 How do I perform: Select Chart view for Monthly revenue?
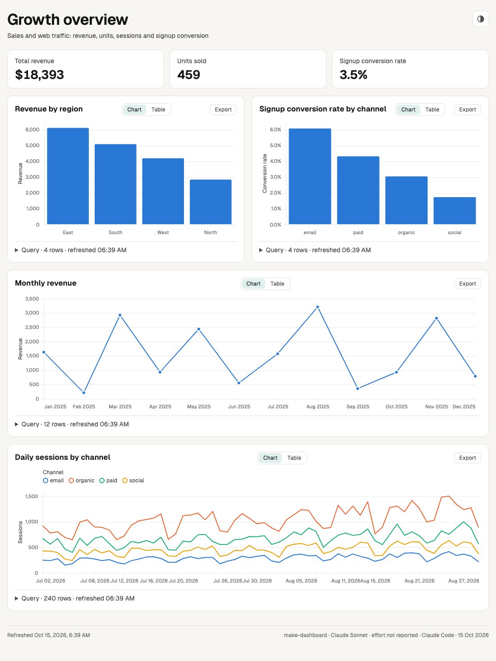point(253,284)
